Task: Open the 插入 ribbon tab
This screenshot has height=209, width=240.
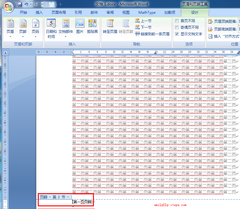Action: [x=39, y=12]
